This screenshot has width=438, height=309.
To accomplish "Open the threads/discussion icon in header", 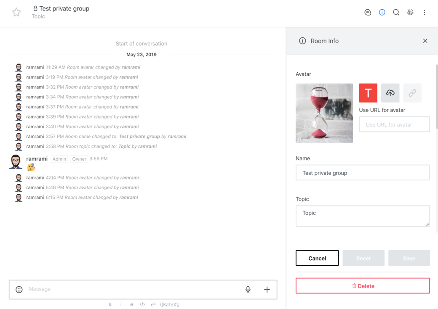I will pyautogui.click(x=368, y=12).
